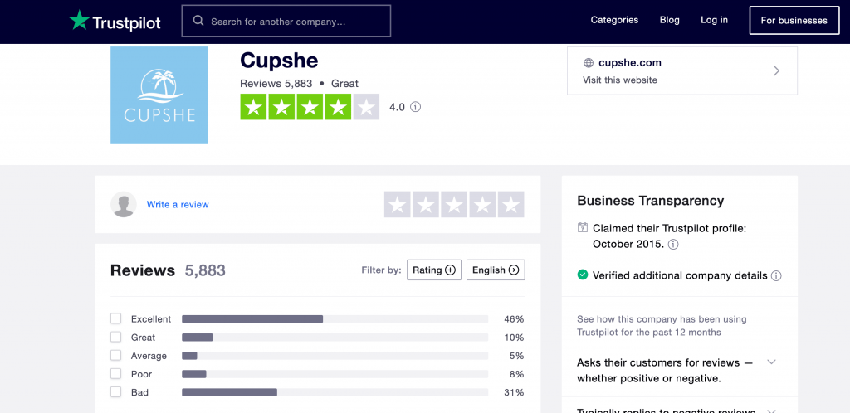The height and width of the screenshot is (413, 850).
Task: Click the 31% value for Bad
Action: pos(514,392)
